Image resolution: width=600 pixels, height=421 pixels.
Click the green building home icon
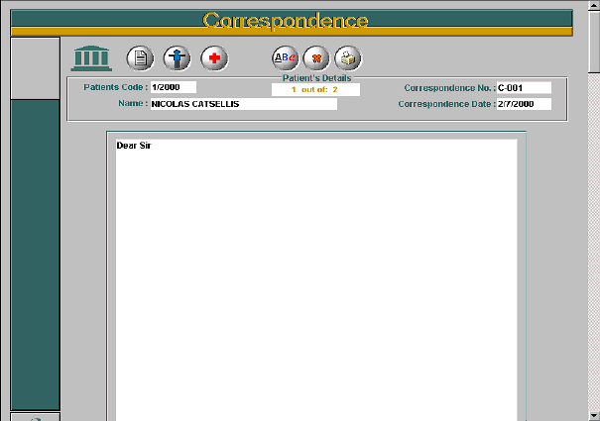coord(91,58)
